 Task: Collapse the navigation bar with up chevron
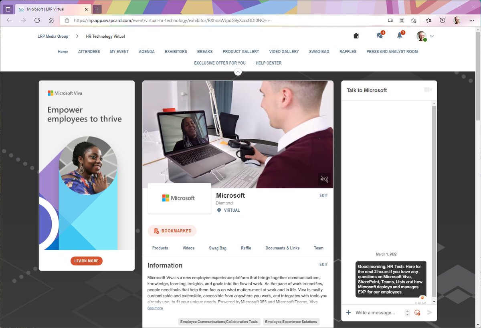point(238,72)
